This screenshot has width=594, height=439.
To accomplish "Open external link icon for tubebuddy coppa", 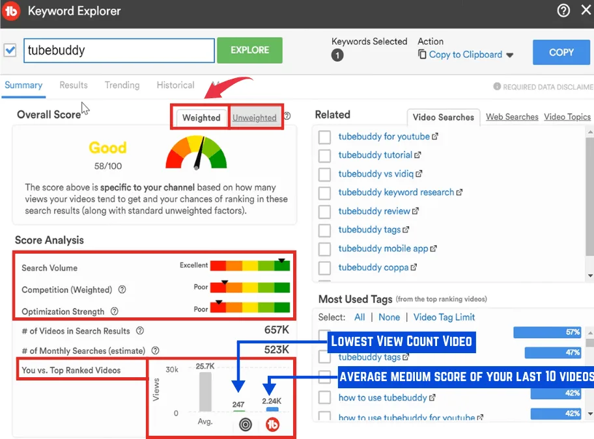I will 414,267.
